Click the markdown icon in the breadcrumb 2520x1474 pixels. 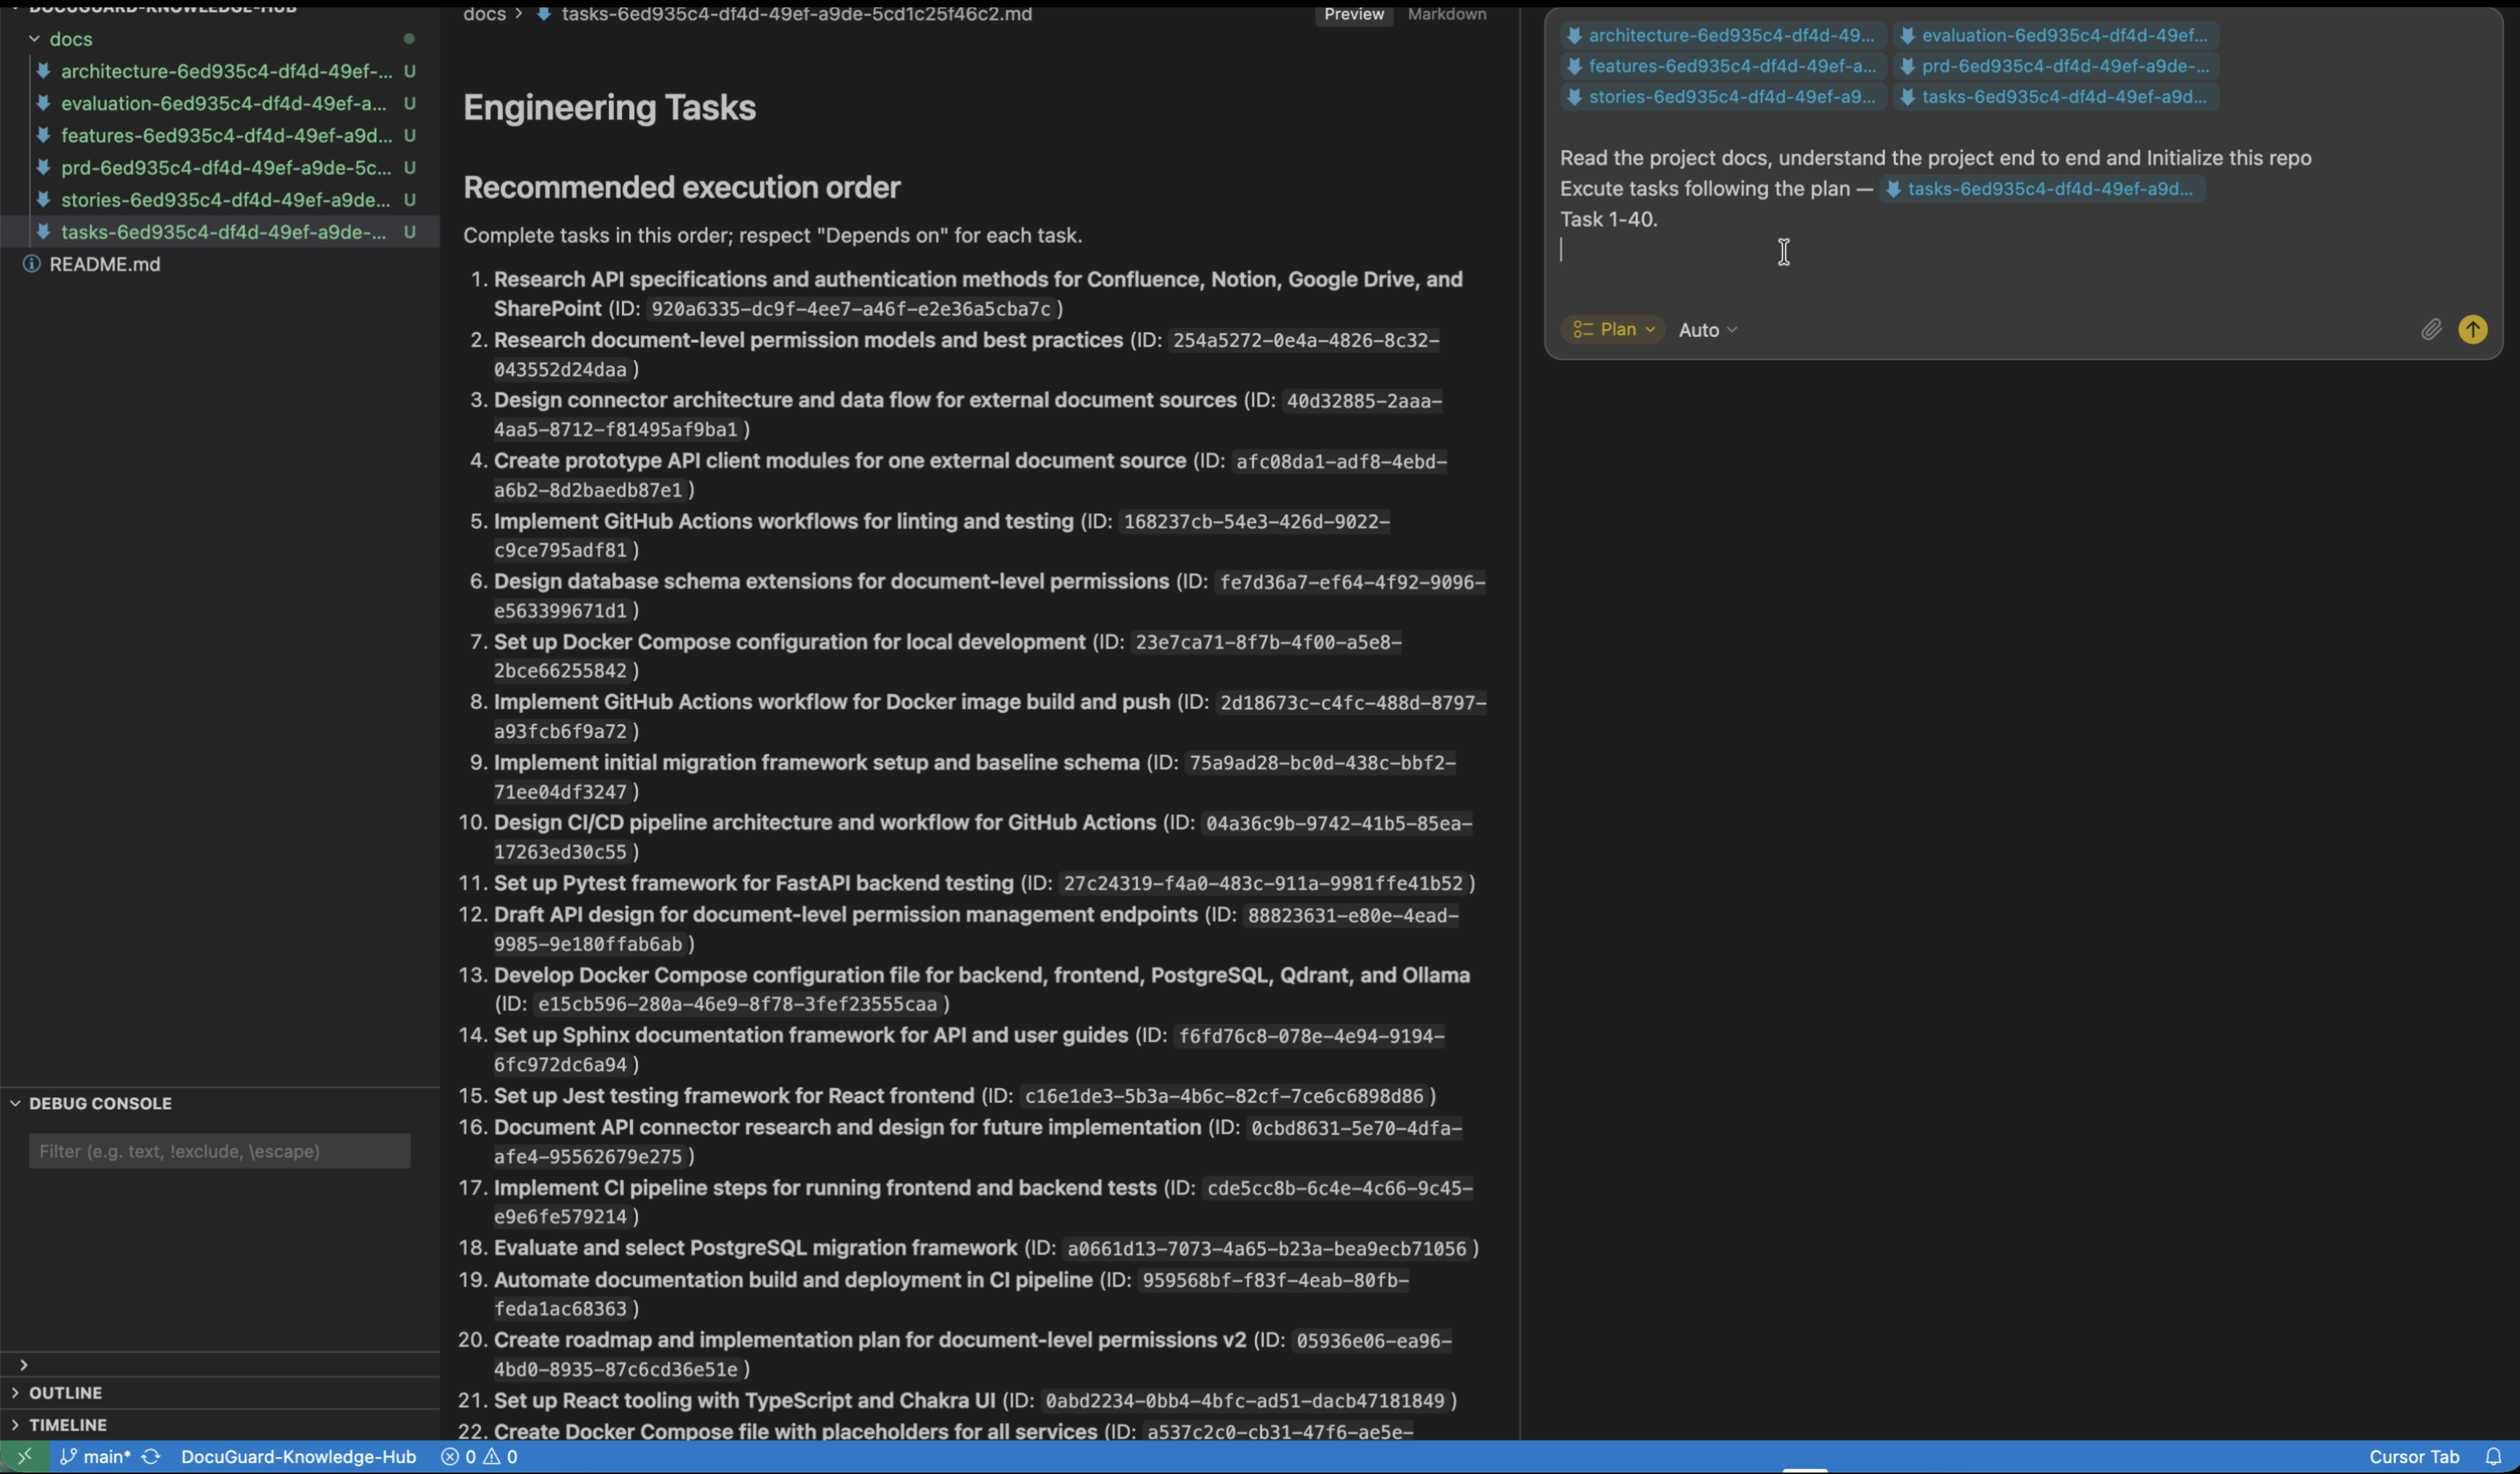tap(544, 14)
